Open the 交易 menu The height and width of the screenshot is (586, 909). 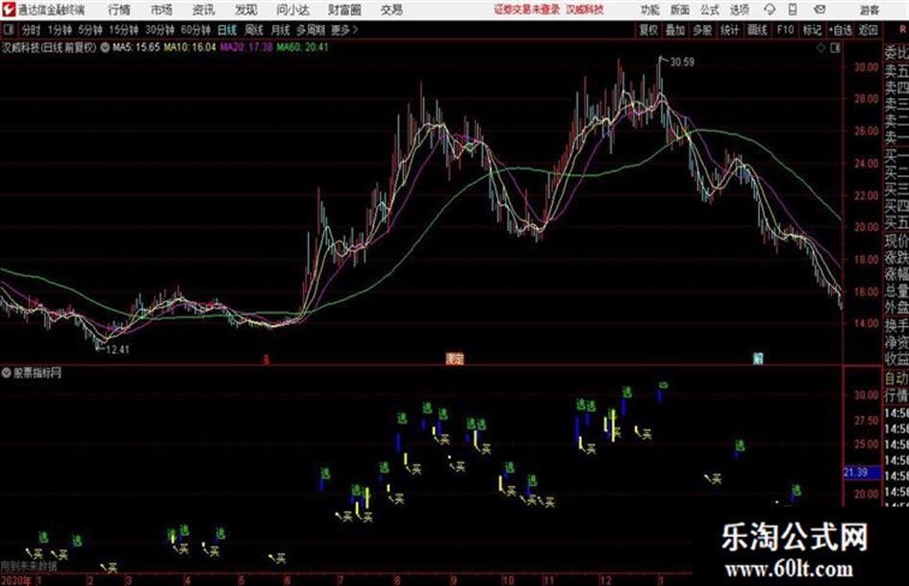[x=391, y=10]
